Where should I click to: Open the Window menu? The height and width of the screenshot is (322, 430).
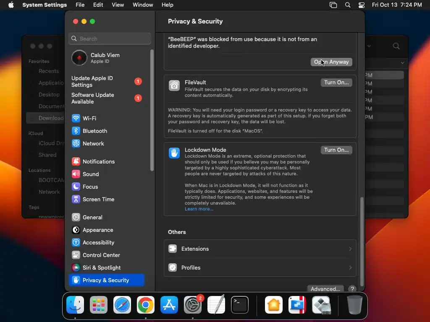[143, 5]
